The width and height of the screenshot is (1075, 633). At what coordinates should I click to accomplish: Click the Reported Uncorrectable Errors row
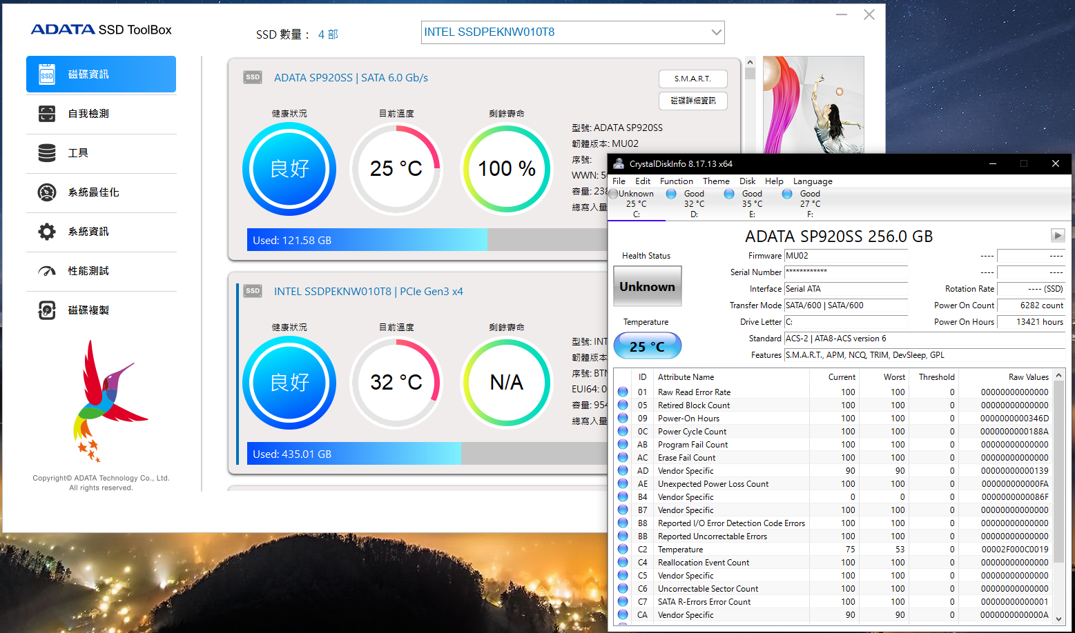click(x=833, y=536)
